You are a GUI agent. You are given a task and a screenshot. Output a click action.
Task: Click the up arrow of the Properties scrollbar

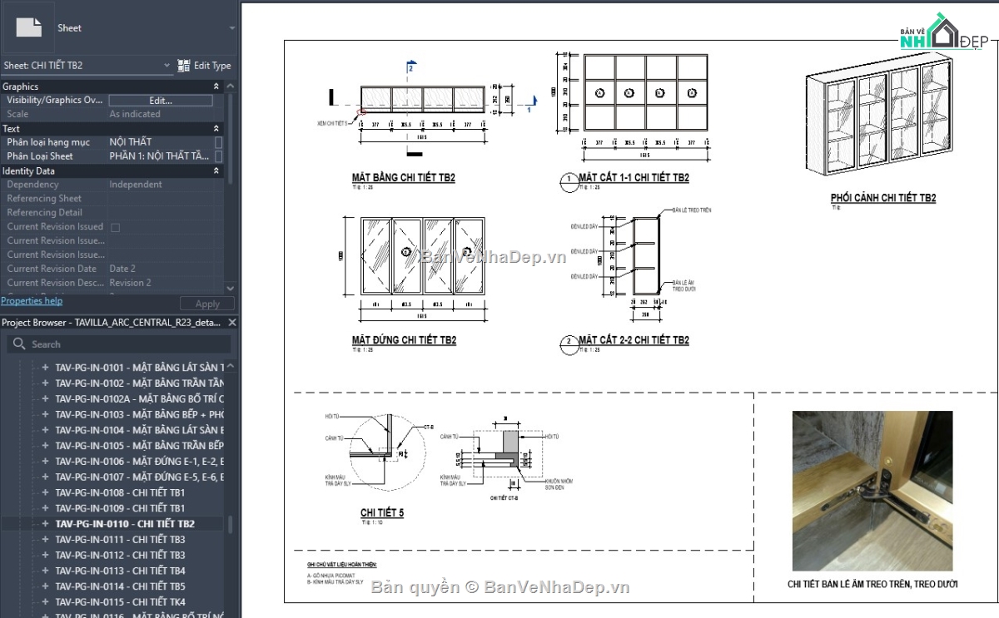pos(230,85)
